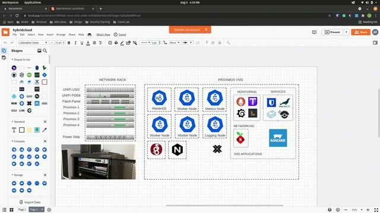380x213 pixels.
Task: Select the Shapes panel icon
Action: point(4,51)
